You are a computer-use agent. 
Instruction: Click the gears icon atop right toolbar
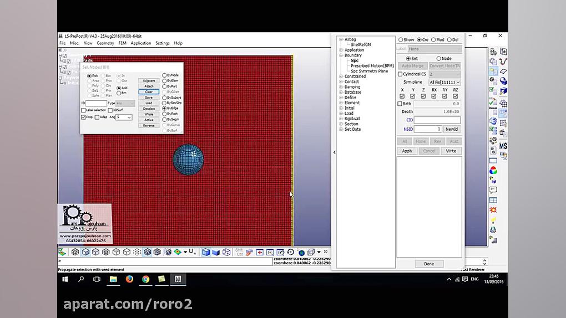[x=493, y=52]
